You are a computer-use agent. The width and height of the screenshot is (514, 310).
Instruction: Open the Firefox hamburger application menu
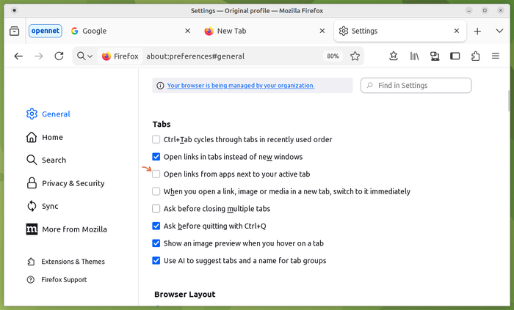pos(496,56)
